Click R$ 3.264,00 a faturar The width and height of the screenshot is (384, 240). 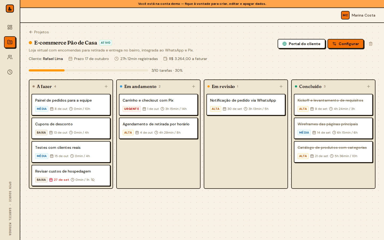[x=185, y=59]
